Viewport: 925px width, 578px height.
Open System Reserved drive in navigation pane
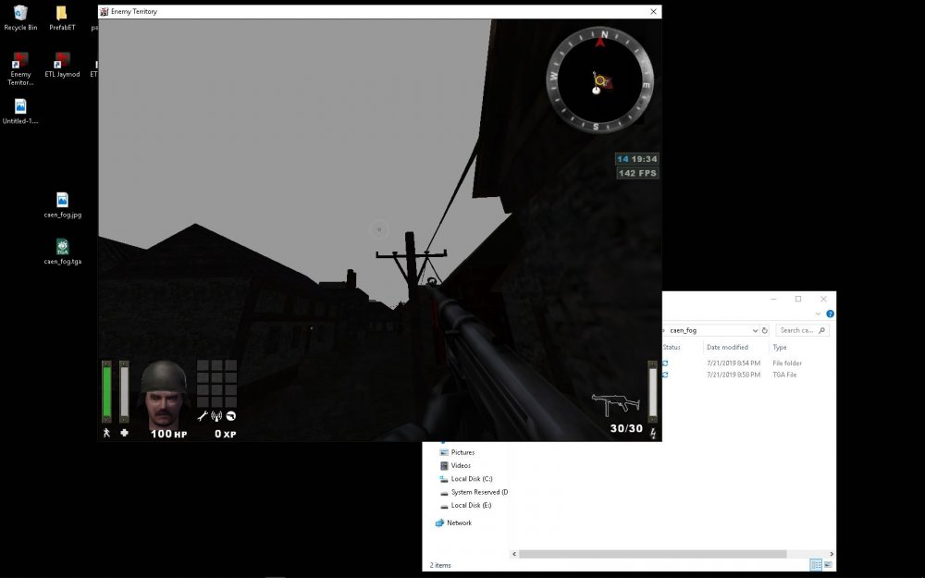[474, 492]
